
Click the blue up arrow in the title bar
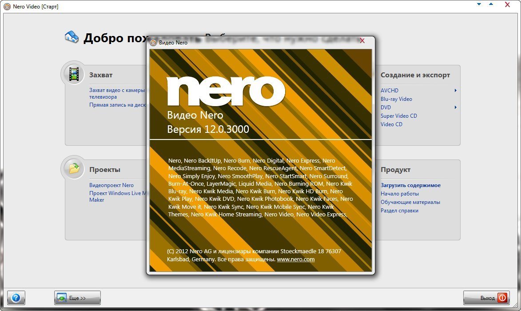(491, 4)
